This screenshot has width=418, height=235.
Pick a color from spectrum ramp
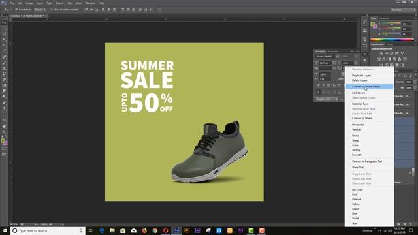pos(392,40)
